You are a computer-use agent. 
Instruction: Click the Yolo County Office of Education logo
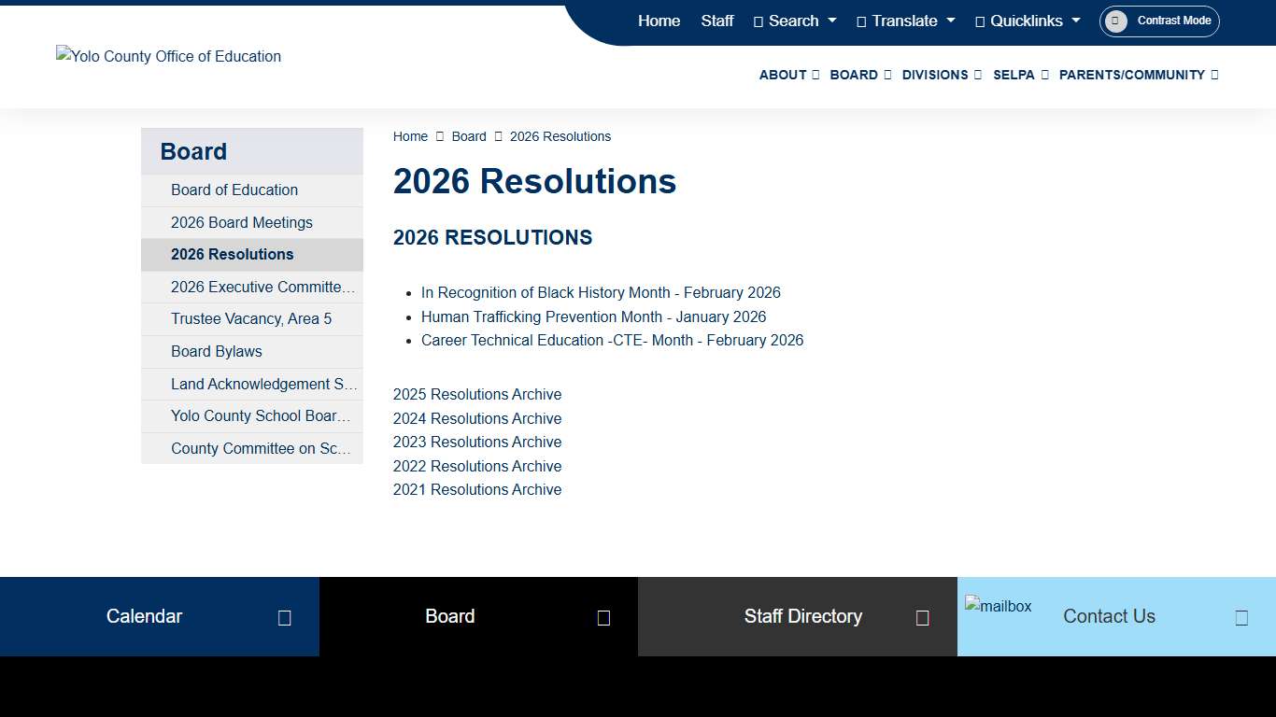[x=168, y=56]
